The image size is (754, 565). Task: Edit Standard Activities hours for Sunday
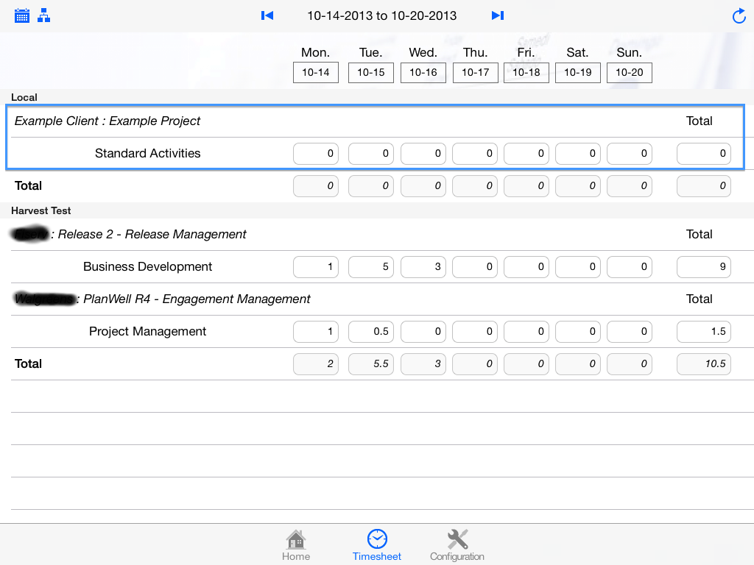630,154
